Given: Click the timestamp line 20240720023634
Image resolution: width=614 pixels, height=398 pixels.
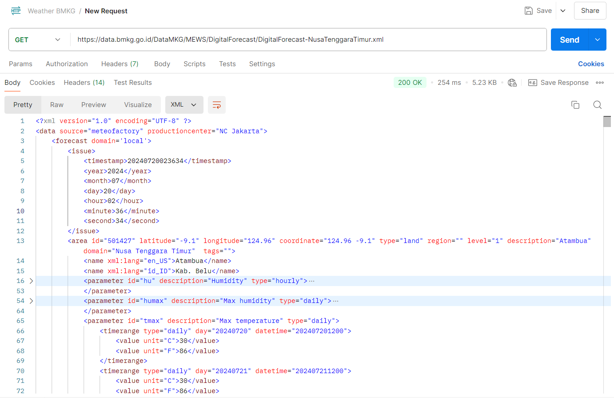Looking at the screenshot, I should [x=158, y=161].
